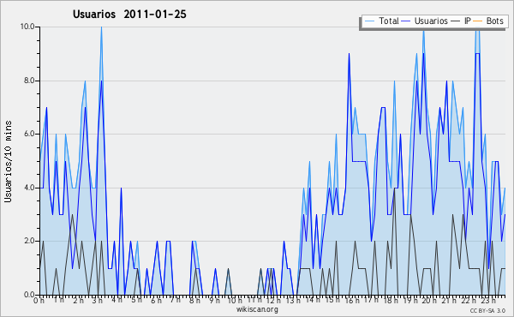Click the x-axis label '2 h'
Screen dimensions: 514x317
coord(78,300)
